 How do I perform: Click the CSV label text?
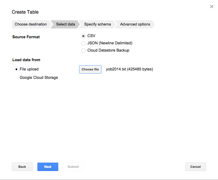91,36
